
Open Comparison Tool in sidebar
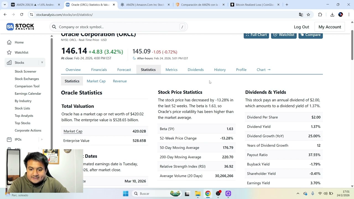pos(27,86)
